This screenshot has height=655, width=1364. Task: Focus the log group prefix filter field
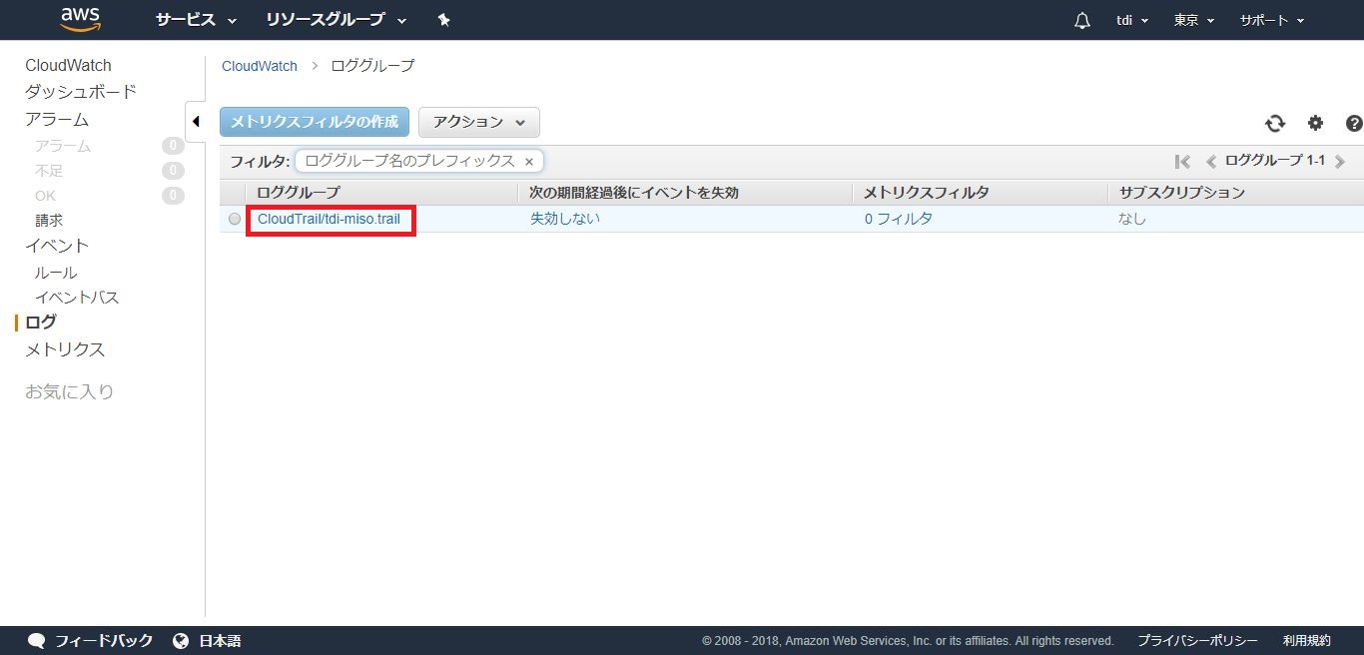tap(409, 162)
